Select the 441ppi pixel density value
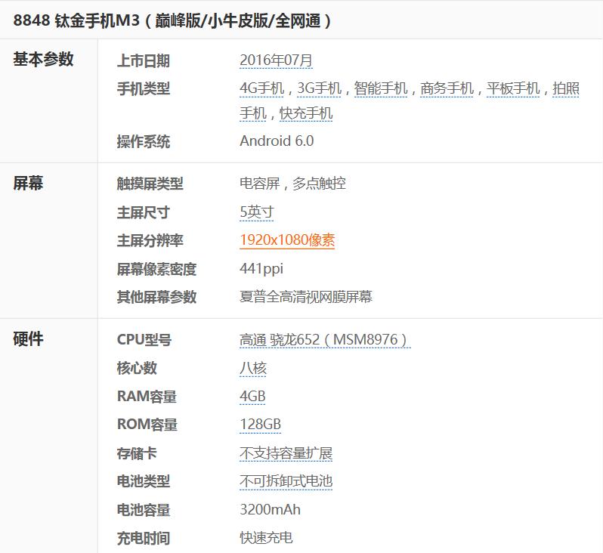Screen dimensions: 603x553 261,268
